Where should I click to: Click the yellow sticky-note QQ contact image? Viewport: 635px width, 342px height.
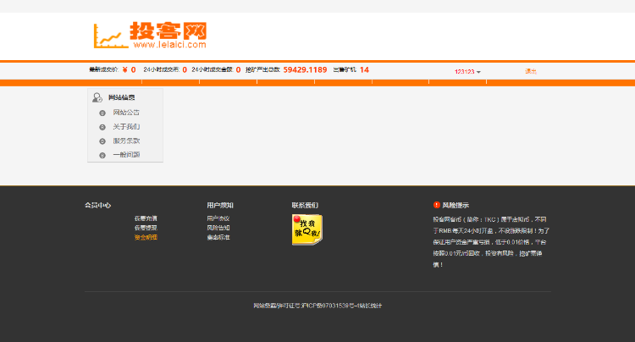(307, 229)
